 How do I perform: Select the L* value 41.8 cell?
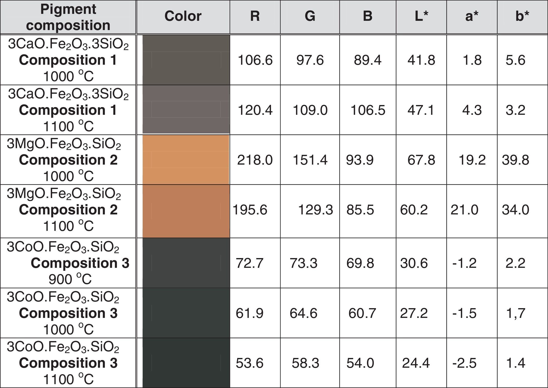click(x=421, y=60)
